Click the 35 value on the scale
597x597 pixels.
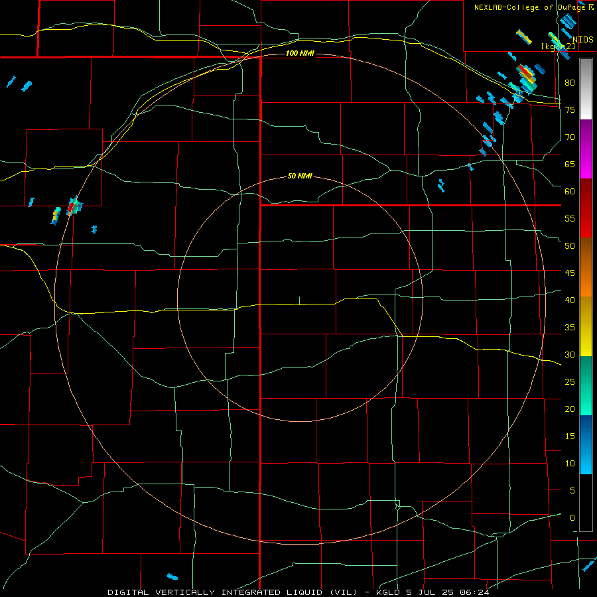(570, 328)
